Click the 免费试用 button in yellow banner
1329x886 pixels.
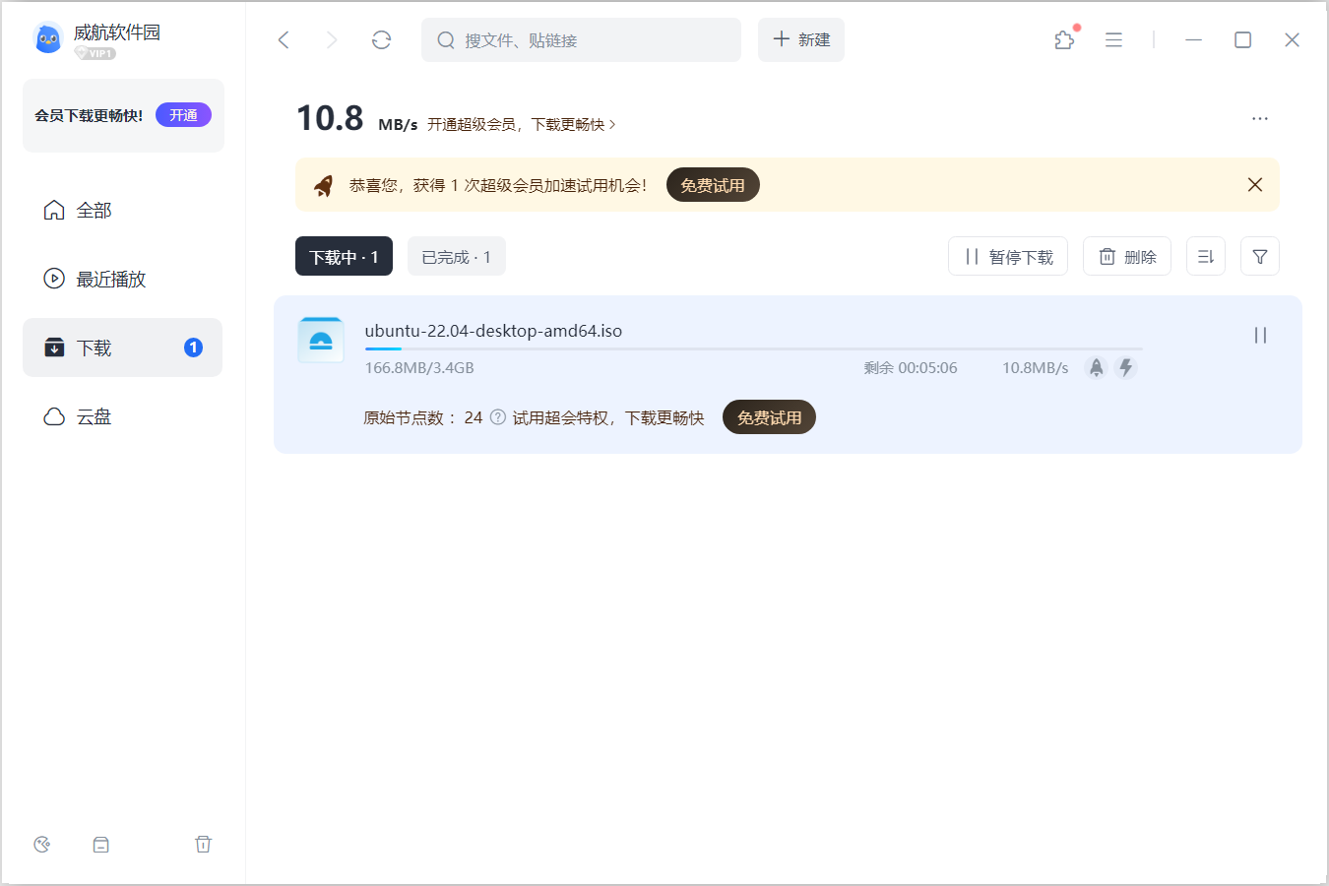pos(712,185)
